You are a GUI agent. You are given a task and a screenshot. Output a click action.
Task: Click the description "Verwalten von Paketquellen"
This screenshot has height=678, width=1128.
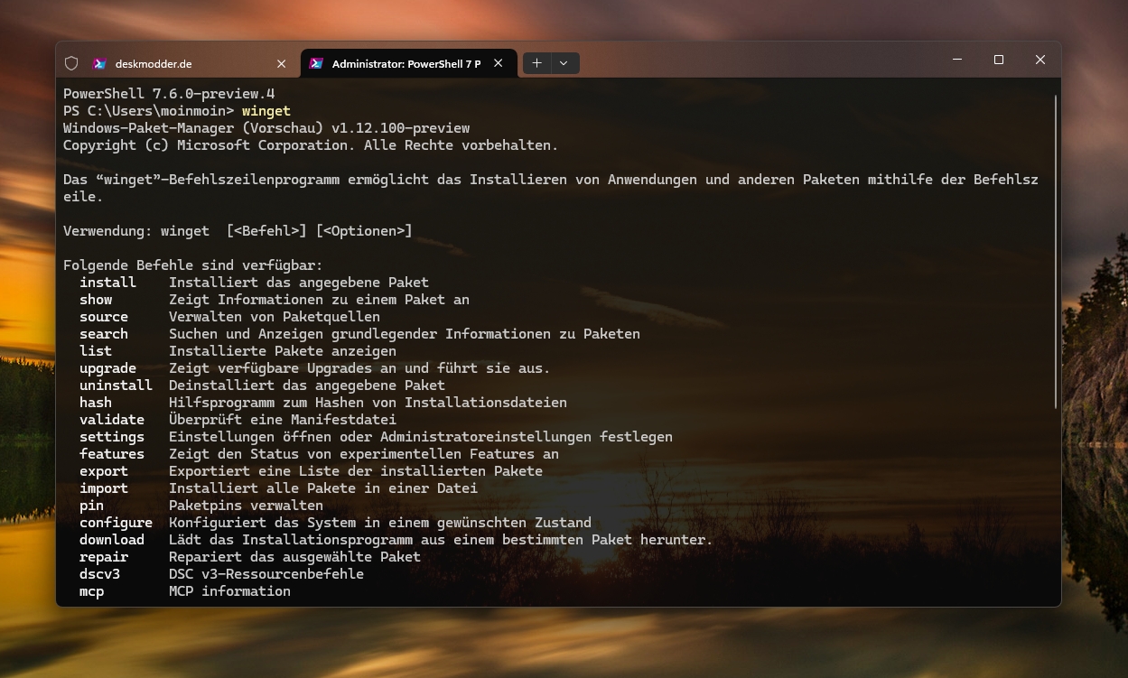click(275, 317)
